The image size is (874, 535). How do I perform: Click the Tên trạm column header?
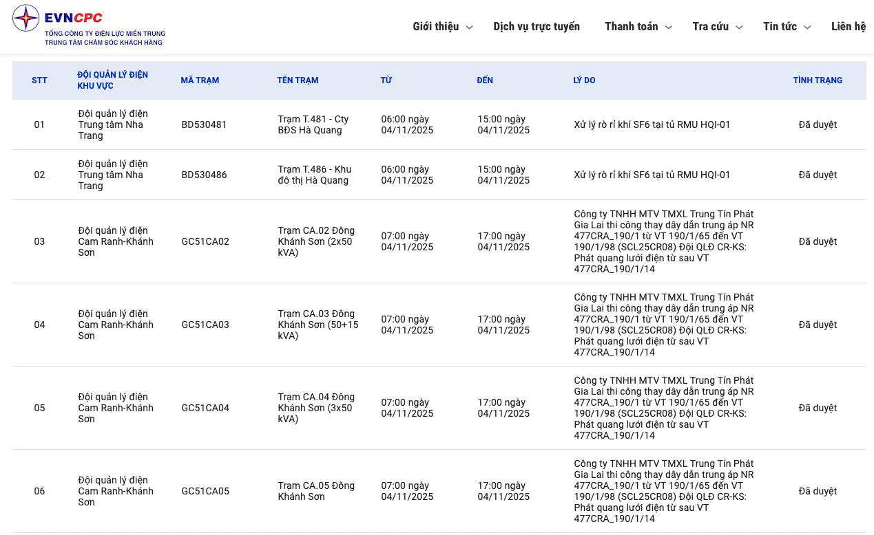click(x=298, y=80)
